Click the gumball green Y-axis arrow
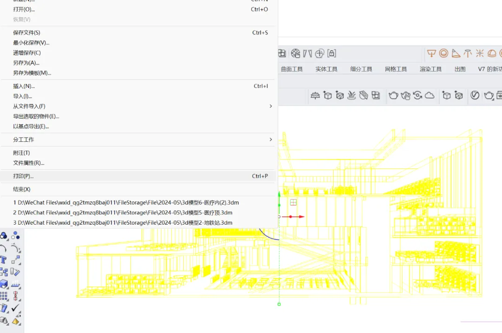 (x=279, y=194)
